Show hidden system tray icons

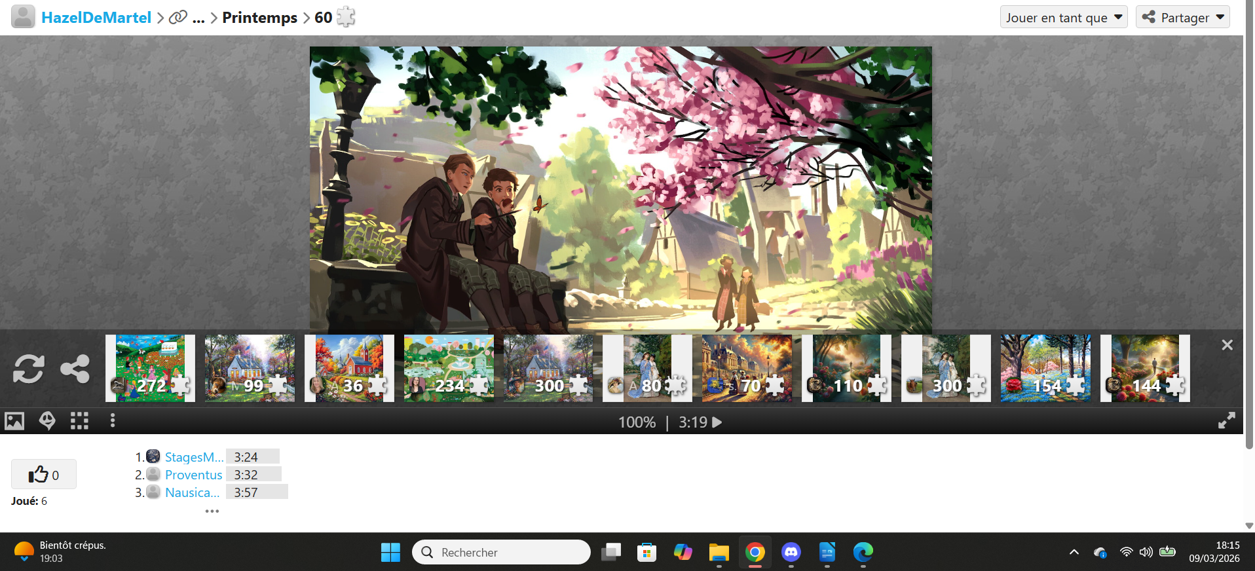tap(1074, 552)
